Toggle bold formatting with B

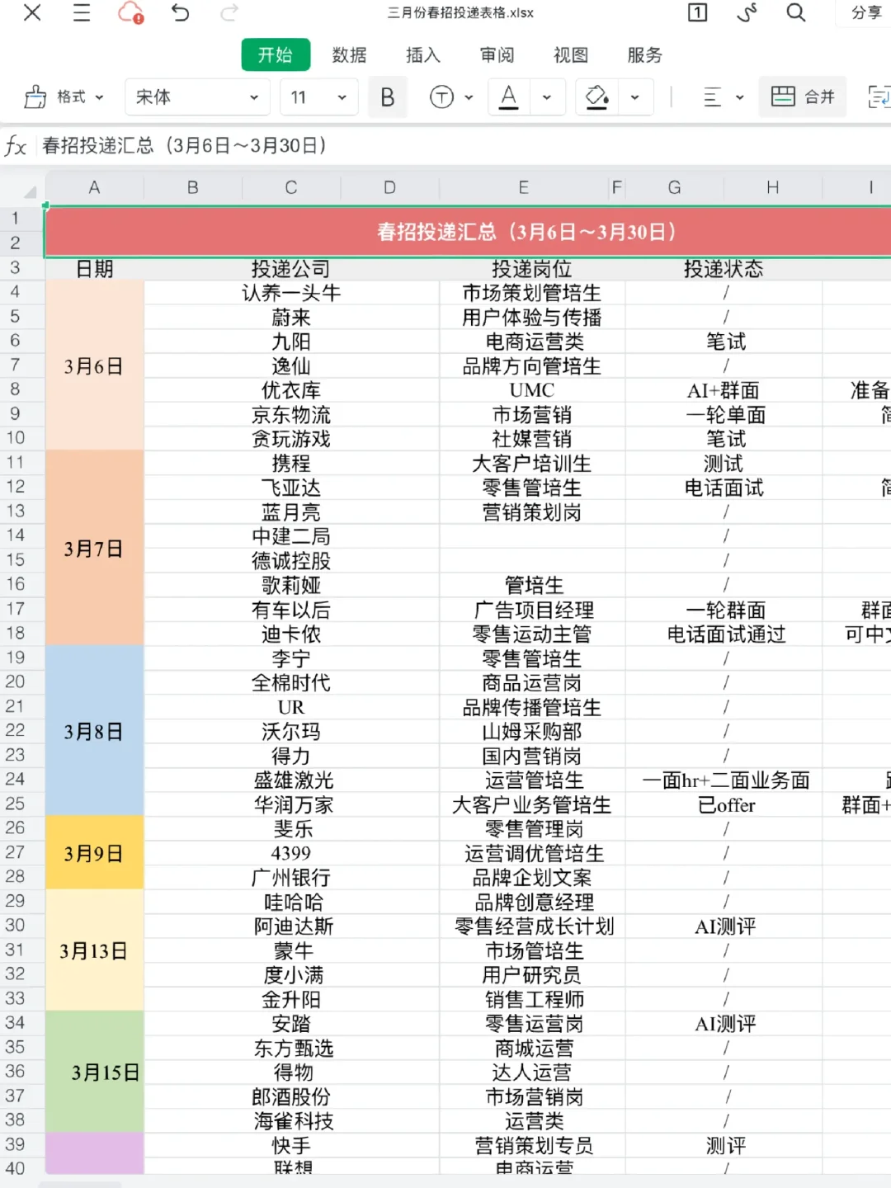pos(387,97)
